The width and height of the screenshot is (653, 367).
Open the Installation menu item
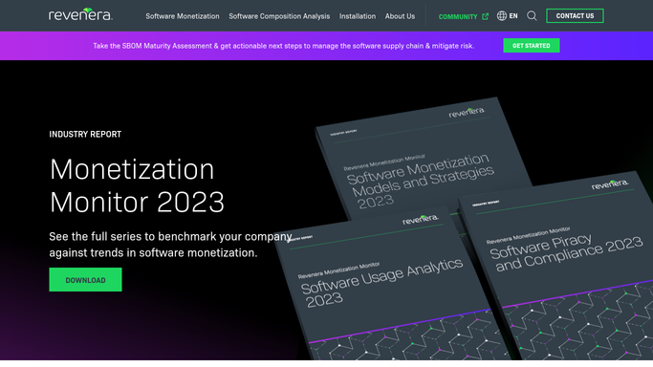pyautogui.click(x=358, y=16)
